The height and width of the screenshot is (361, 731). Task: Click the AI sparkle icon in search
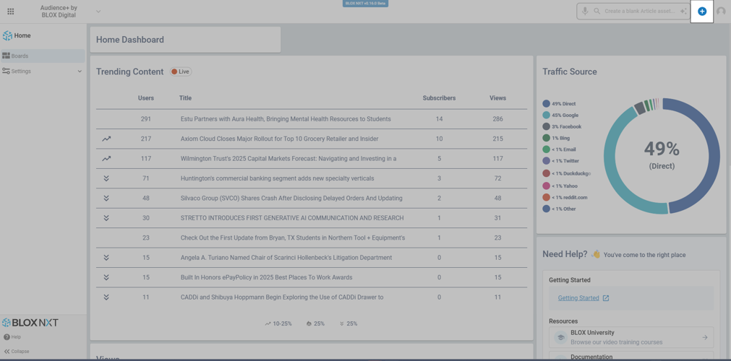pyautogui.click(x=683, y=12)
